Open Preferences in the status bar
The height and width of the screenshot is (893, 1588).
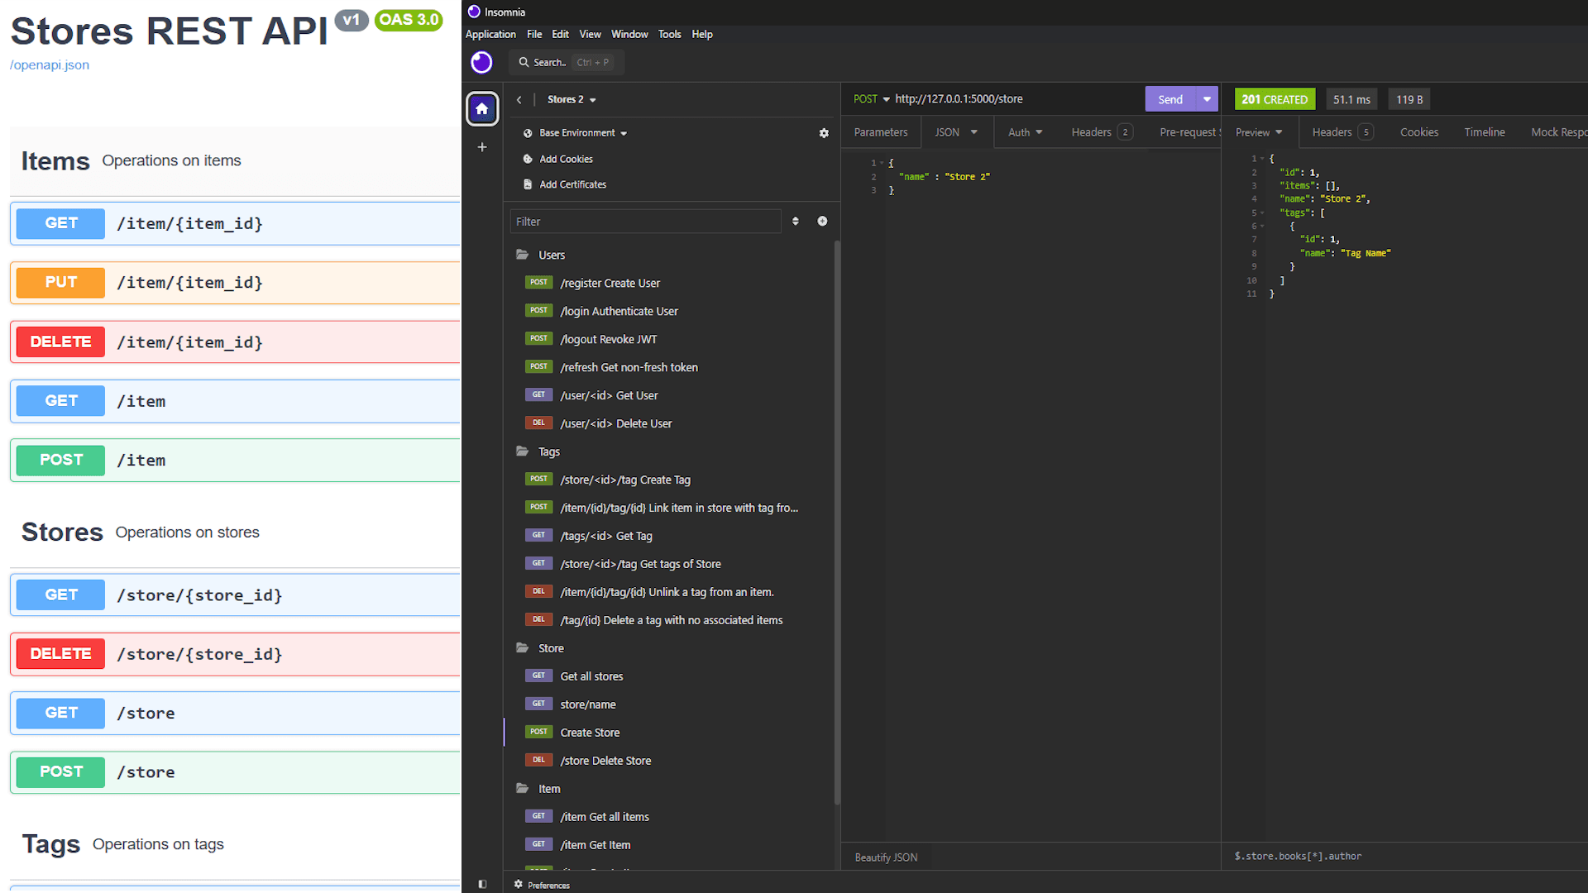coord(549,885)
